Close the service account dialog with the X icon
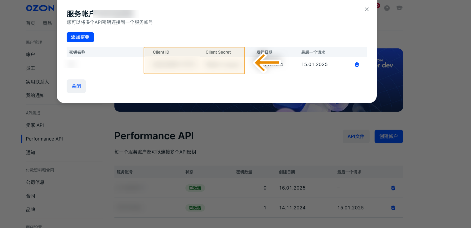This screenshot has height=228, width=471. coord(367,9)
